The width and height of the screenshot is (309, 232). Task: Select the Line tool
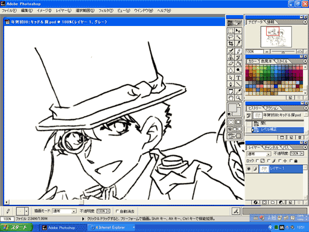[238, 84]
